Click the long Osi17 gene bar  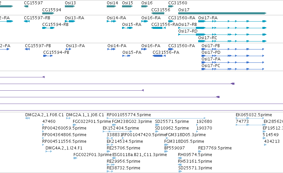[222, 13]
